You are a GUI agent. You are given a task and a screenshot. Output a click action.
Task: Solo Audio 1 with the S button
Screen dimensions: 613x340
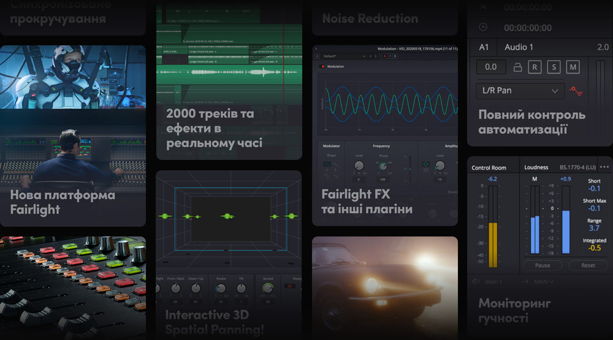(554, 67)
